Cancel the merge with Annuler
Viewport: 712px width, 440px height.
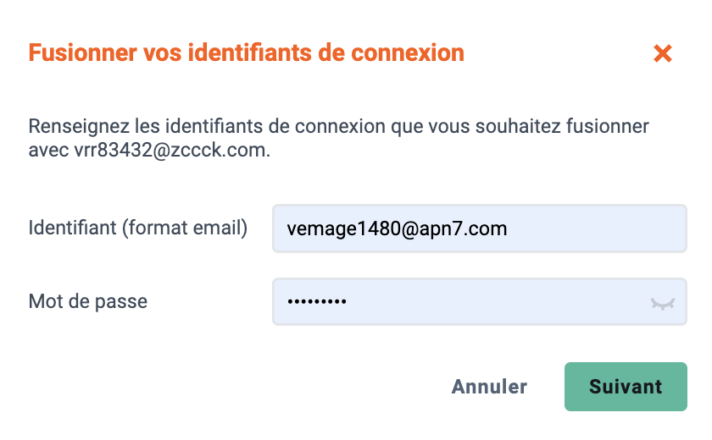coord(489,387)
